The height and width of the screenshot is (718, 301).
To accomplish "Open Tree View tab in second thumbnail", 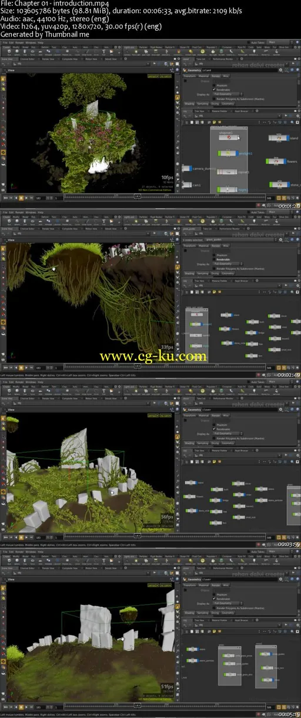I will coord(200,281).
